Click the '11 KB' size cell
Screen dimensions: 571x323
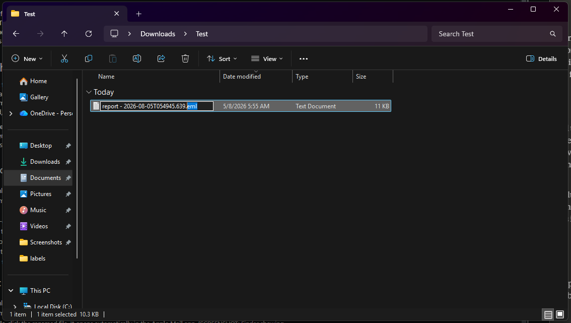(382, 106)
